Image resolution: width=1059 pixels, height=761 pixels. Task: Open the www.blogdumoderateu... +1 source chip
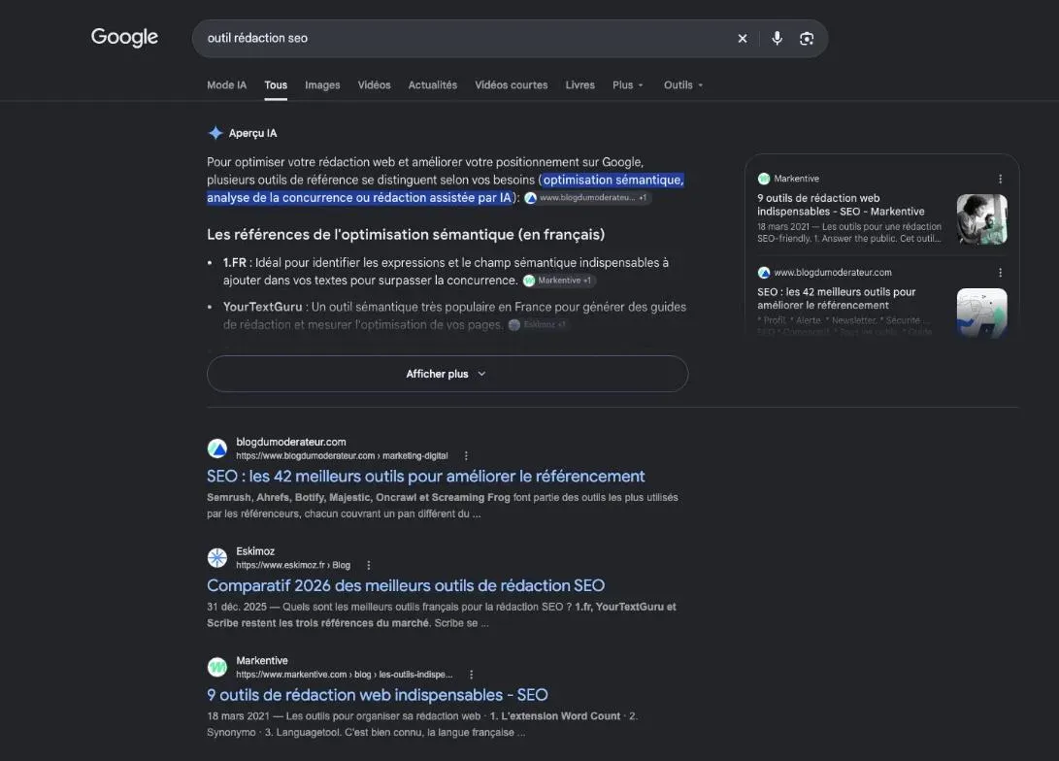pos(587,198)
